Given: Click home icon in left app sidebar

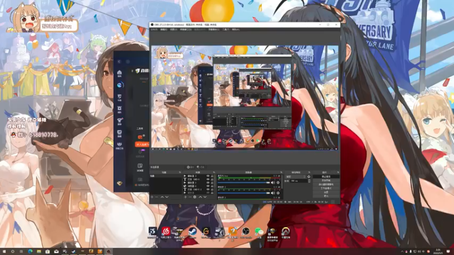Looking at the screenshot, I should pos(119,73).
